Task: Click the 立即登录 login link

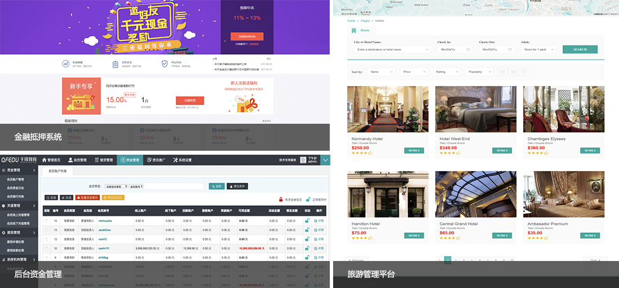Action: tap(253, 44)
